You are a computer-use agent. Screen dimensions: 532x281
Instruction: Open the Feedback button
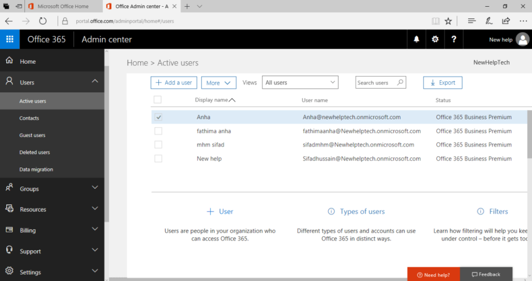pos(486,275)
